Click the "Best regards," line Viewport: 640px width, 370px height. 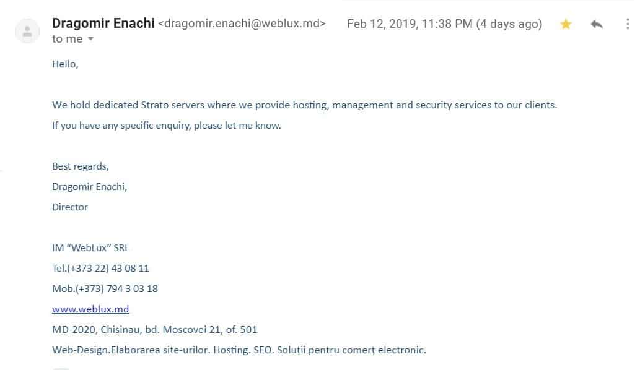pyautogui.click(x=81, y=166)
